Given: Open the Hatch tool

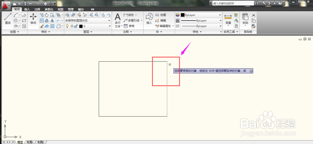Looking at the screenshot, I should point(24,26).
